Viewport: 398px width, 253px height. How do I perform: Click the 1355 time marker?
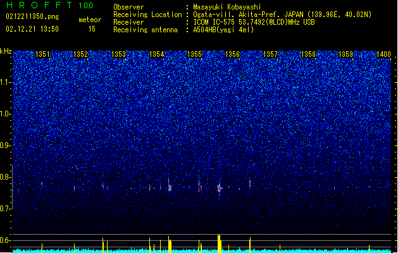[x=194, y=54]
